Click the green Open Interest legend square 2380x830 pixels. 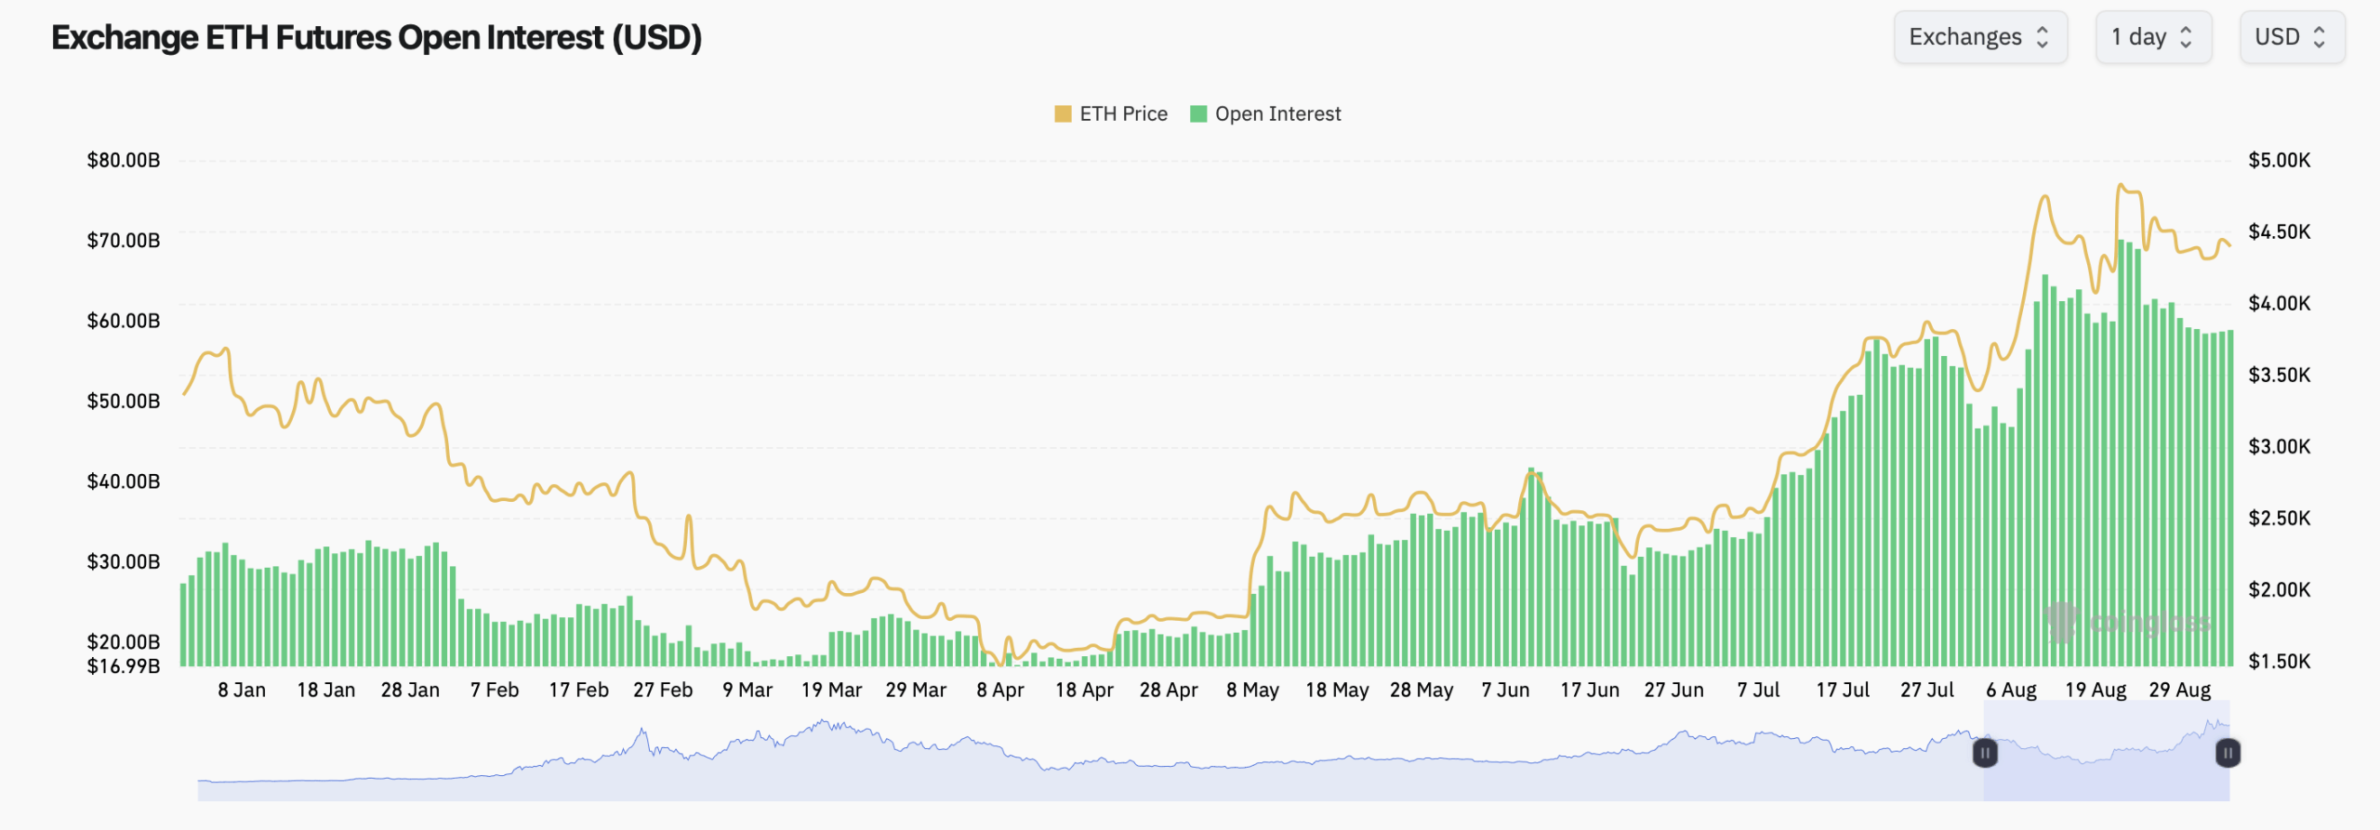tap(1198, 114)
